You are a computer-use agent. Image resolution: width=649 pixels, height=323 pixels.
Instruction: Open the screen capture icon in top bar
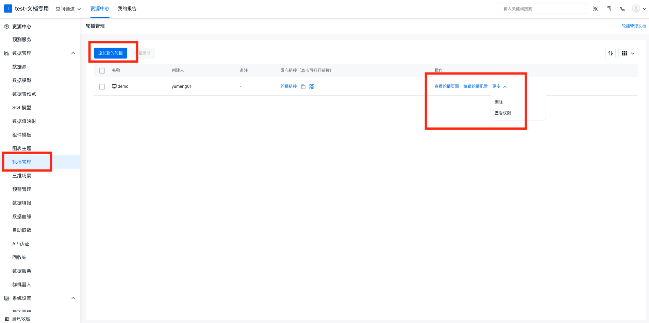coord(595,9)
